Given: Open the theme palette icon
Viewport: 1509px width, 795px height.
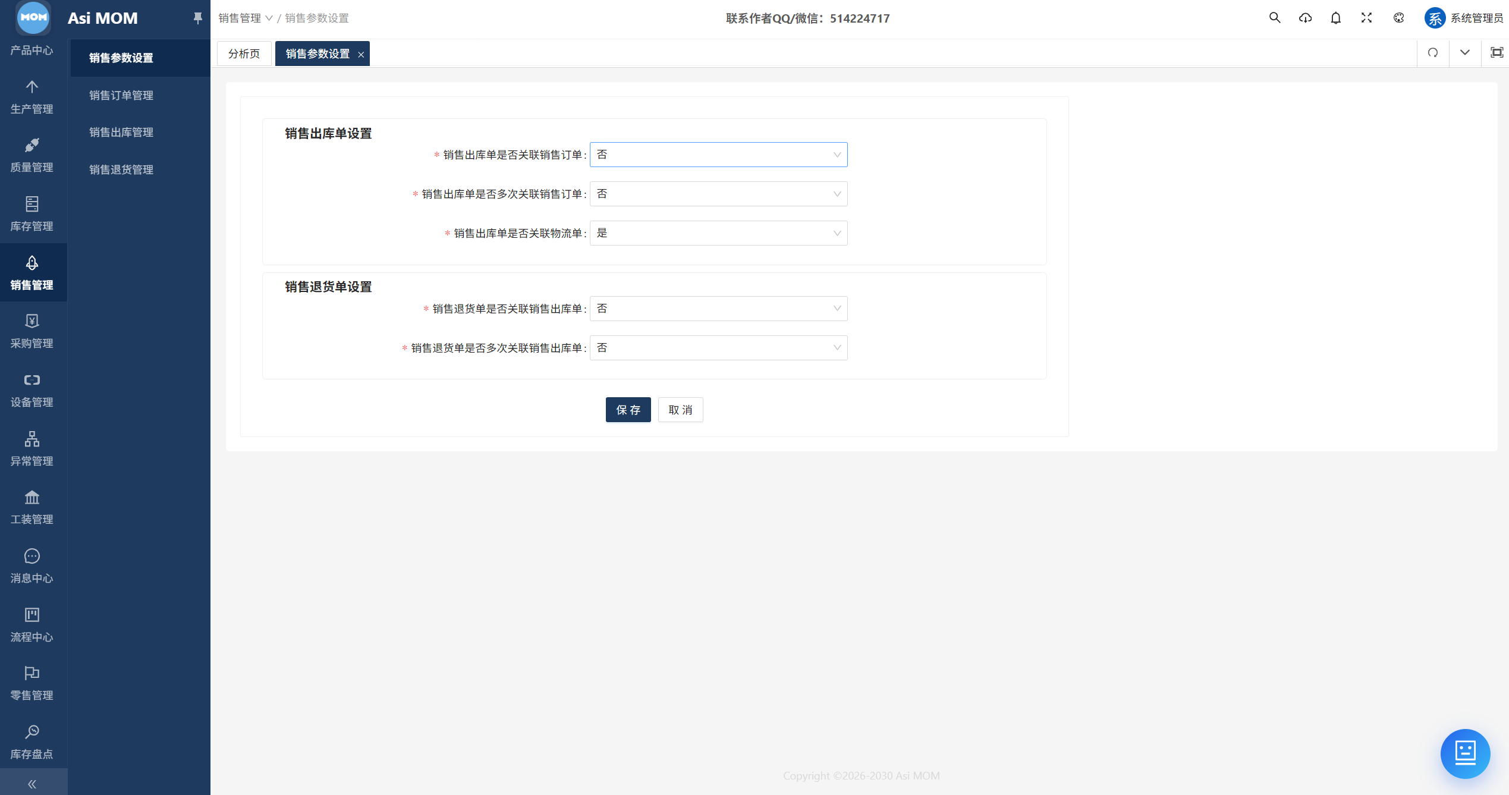Looking at the screenshot, I should [x=1398, y=18].
